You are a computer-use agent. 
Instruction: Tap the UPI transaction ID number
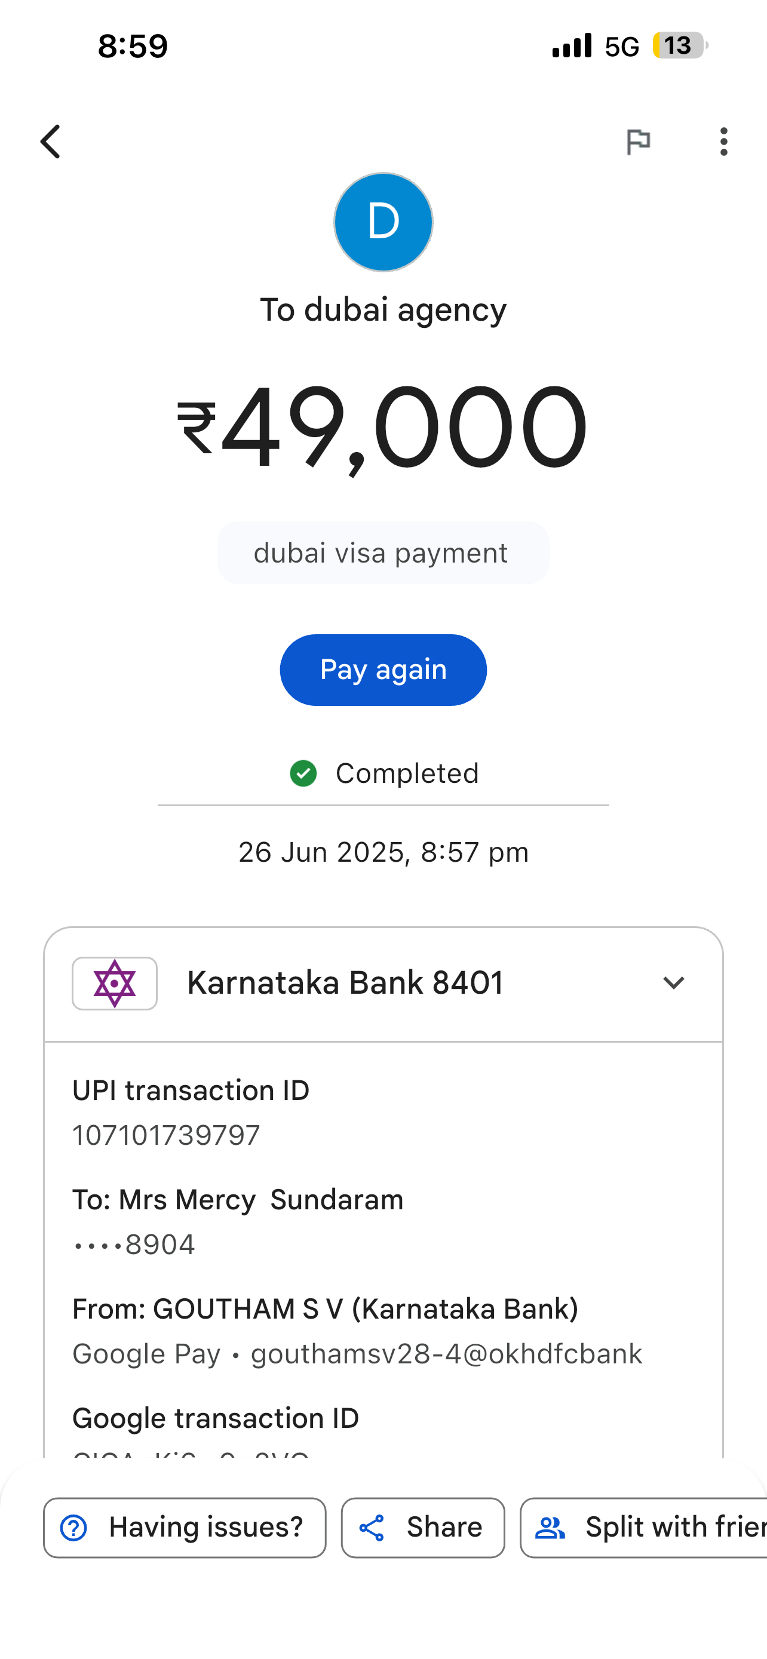click(x=166, y=1135)
